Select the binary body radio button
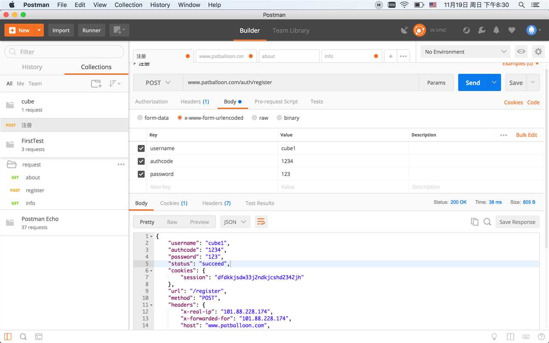The height and width of the screenshot is (343, 549). point(279,117)
